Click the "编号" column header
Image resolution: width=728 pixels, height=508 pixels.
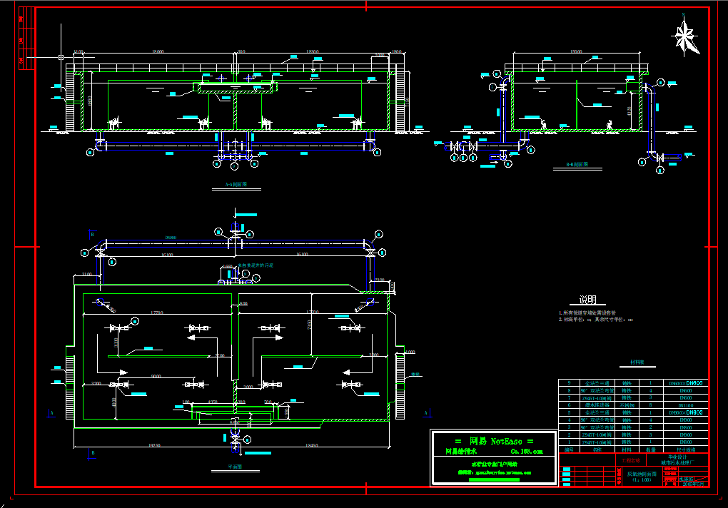point(570,449)
